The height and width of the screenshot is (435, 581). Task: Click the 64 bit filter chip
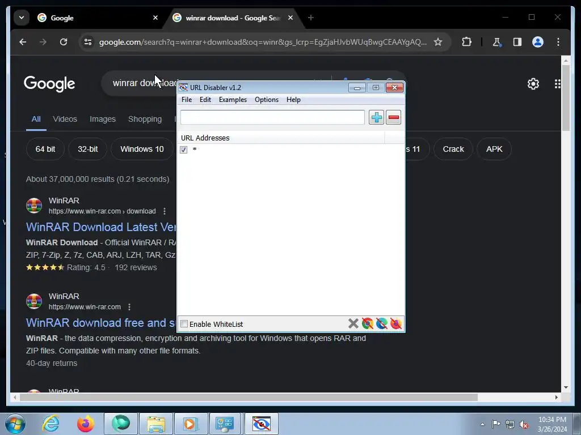coord(45,149)
